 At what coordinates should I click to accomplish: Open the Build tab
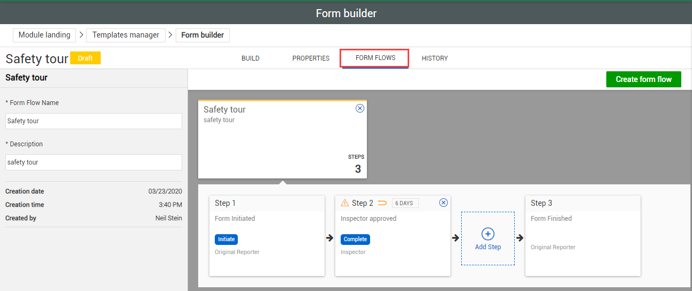coord(250,58)
